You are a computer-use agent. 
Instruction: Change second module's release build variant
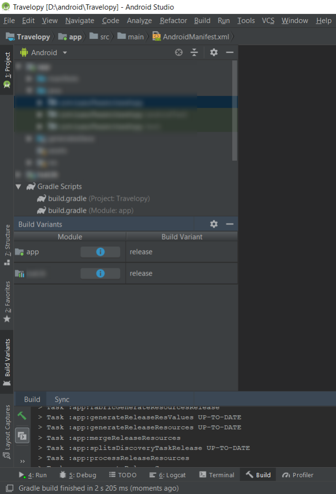[x=182, y=274]
